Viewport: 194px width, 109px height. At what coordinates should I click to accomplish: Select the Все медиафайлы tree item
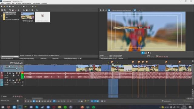coord(10,13)
